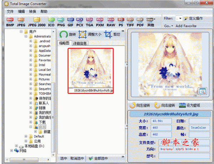Select the 桌面 desktop folder
The height and width of the screenshot is (164, 214).
click(42, 127)
